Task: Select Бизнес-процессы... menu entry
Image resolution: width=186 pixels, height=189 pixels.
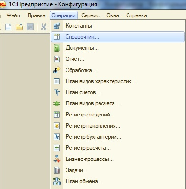Action: point(118,159)
